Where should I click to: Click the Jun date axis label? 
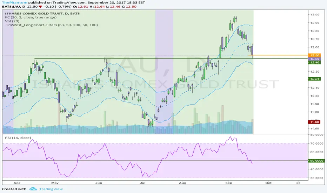[x=99, y=183]
